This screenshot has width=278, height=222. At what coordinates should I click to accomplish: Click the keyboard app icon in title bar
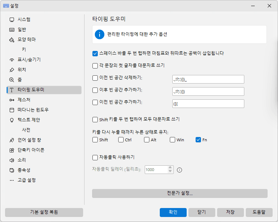(6, 6)
